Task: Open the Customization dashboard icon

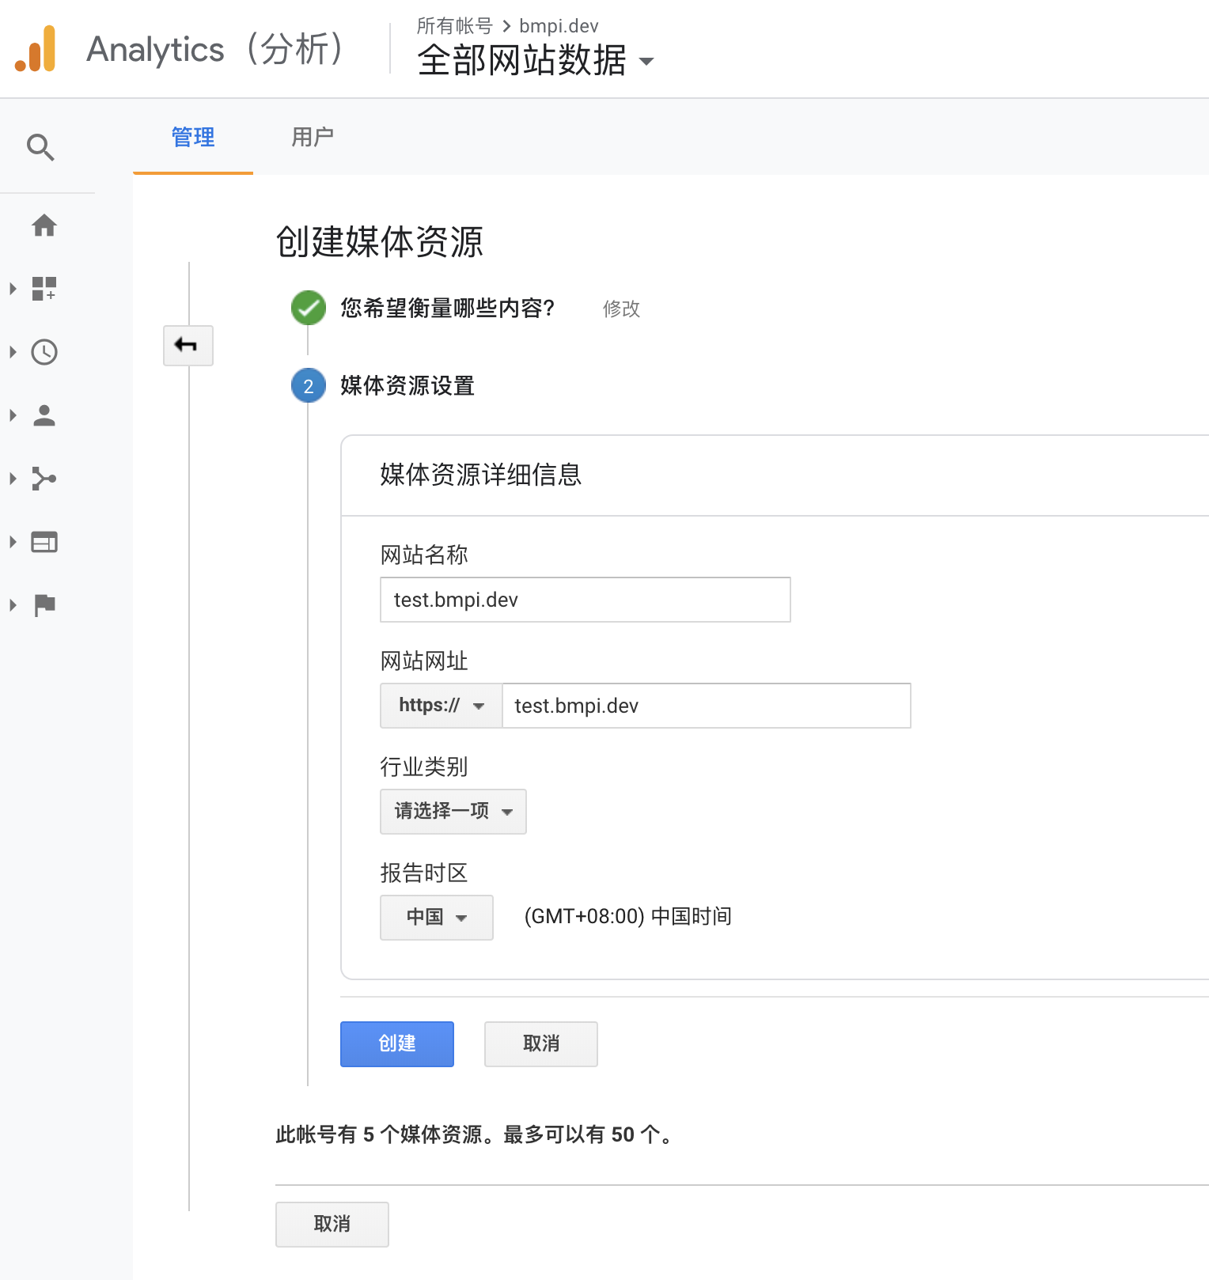Action: [44, 289]
